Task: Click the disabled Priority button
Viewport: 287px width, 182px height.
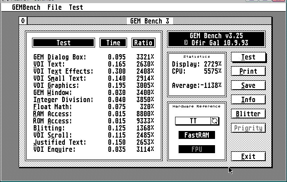Action: coord(248,128)
